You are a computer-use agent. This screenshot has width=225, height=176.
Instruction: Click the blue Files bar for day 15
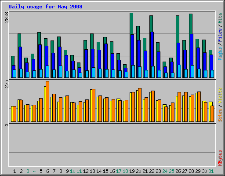tap(106, 56)
